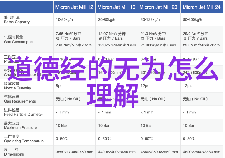Click the Micron Jet Mill 12 column header
Image resolution: width=225 pixels, height=158 pixels.
click(74, 7)
